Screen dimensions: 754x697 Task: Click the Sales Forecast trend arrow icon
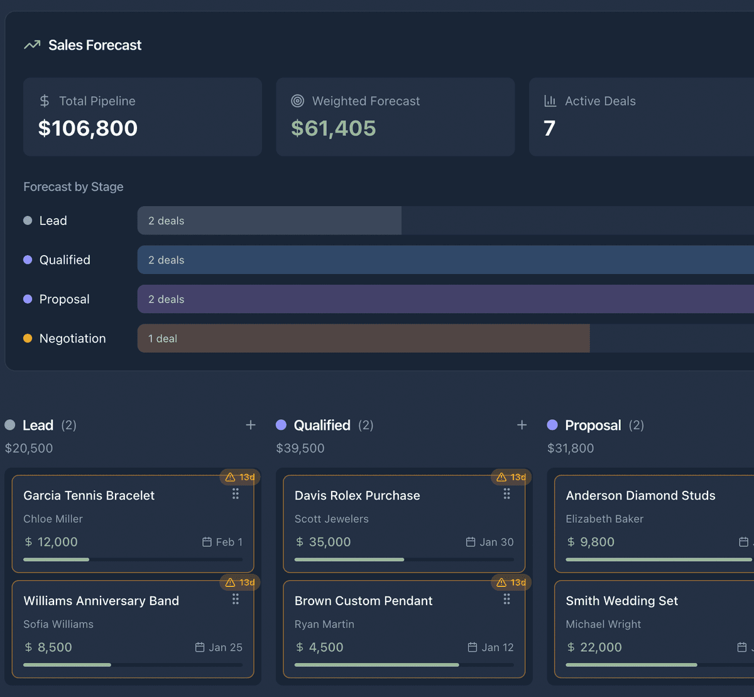32,45
